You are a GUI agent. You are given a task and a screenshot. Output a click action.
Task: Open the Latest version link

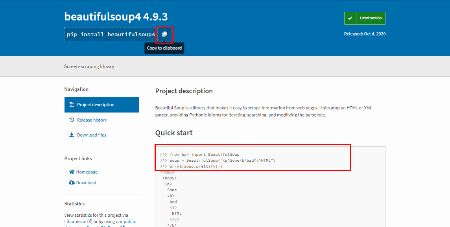pos(371,18)
